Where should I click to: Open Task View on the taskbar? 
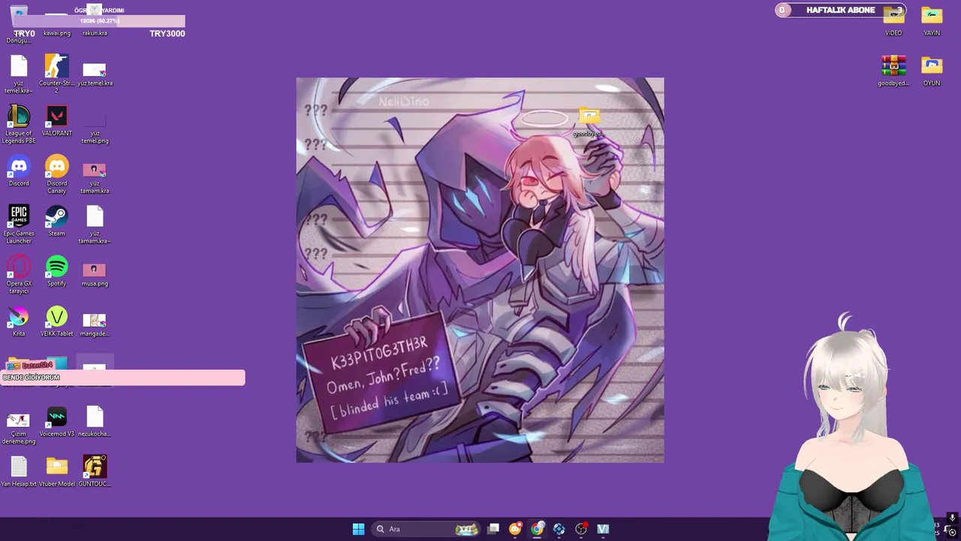(493, 529)
